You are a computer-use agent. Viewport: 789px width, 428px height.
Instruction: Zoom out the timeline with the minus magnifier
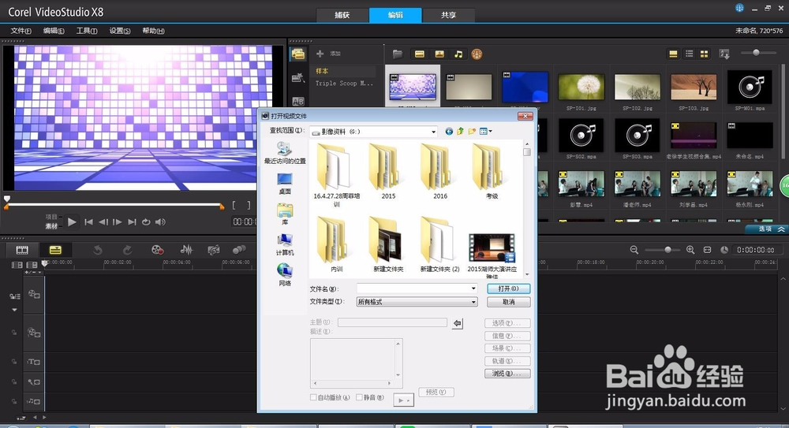click(x=634, y=250)
